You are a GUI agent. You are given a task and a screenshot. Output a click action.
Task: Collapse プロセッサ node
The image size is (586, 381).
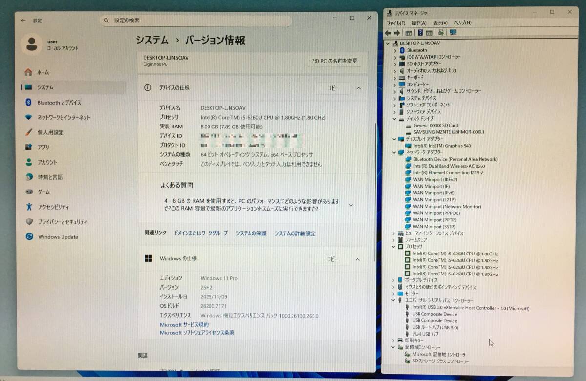click(394, 247)
